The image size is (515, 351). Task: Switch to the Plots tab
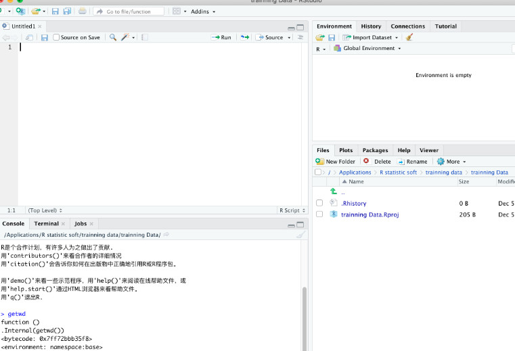(x=346, y=150)
